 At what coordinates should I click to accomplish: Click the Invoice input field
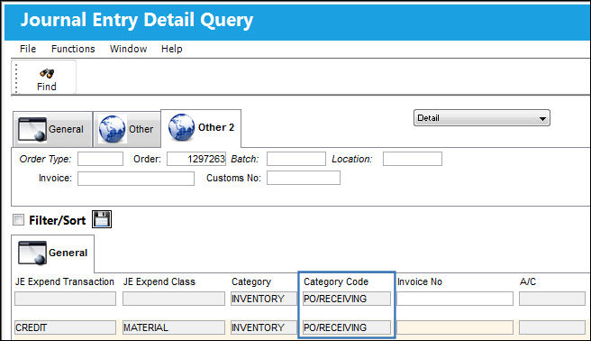pyautogui.click(x=136, y=179)
